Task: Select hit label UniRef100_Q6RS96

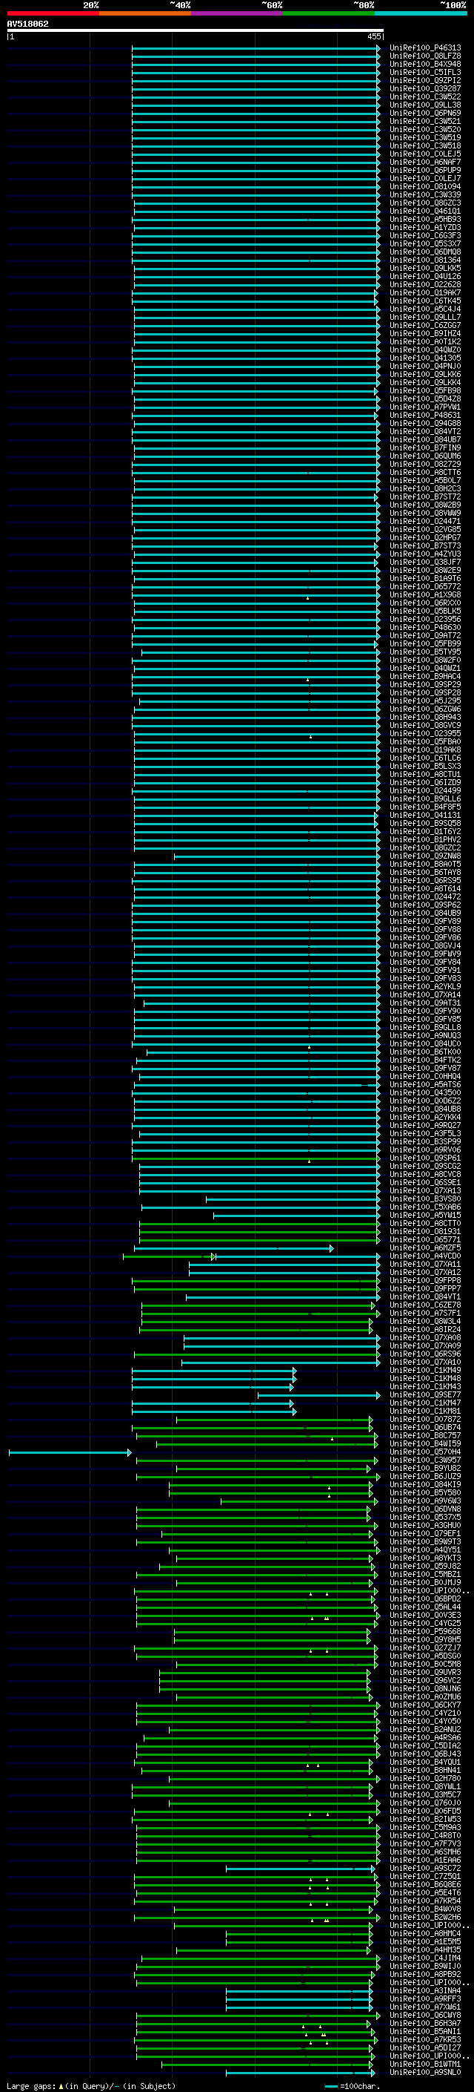Action: (424, 1354)
